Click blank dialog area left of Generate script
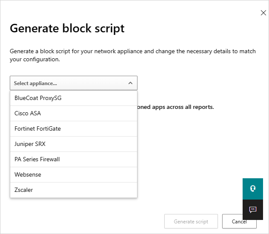The image size is (269, 234). click(x=85, y=221)
